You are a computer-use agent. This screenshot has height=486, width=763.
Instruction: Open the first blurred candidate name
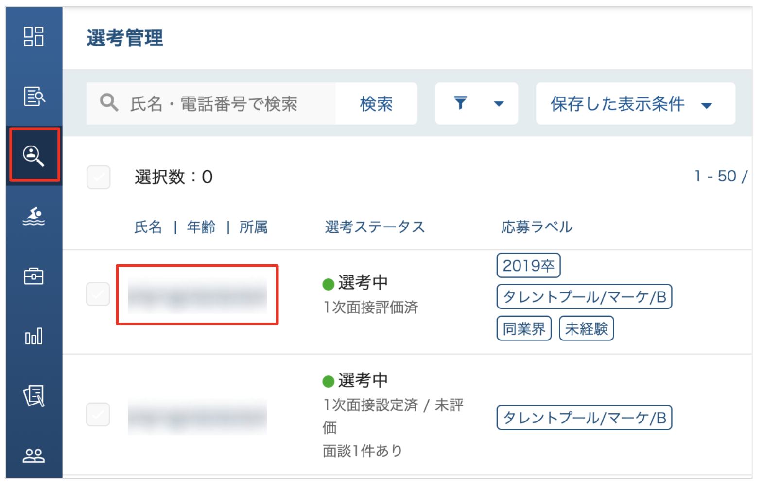pyautogui.click(x=197, y=295)
